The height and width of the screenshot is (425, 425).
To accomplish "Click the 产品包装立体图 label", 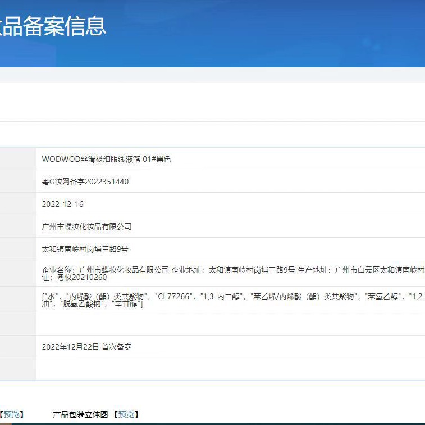I will pos(80,414).
